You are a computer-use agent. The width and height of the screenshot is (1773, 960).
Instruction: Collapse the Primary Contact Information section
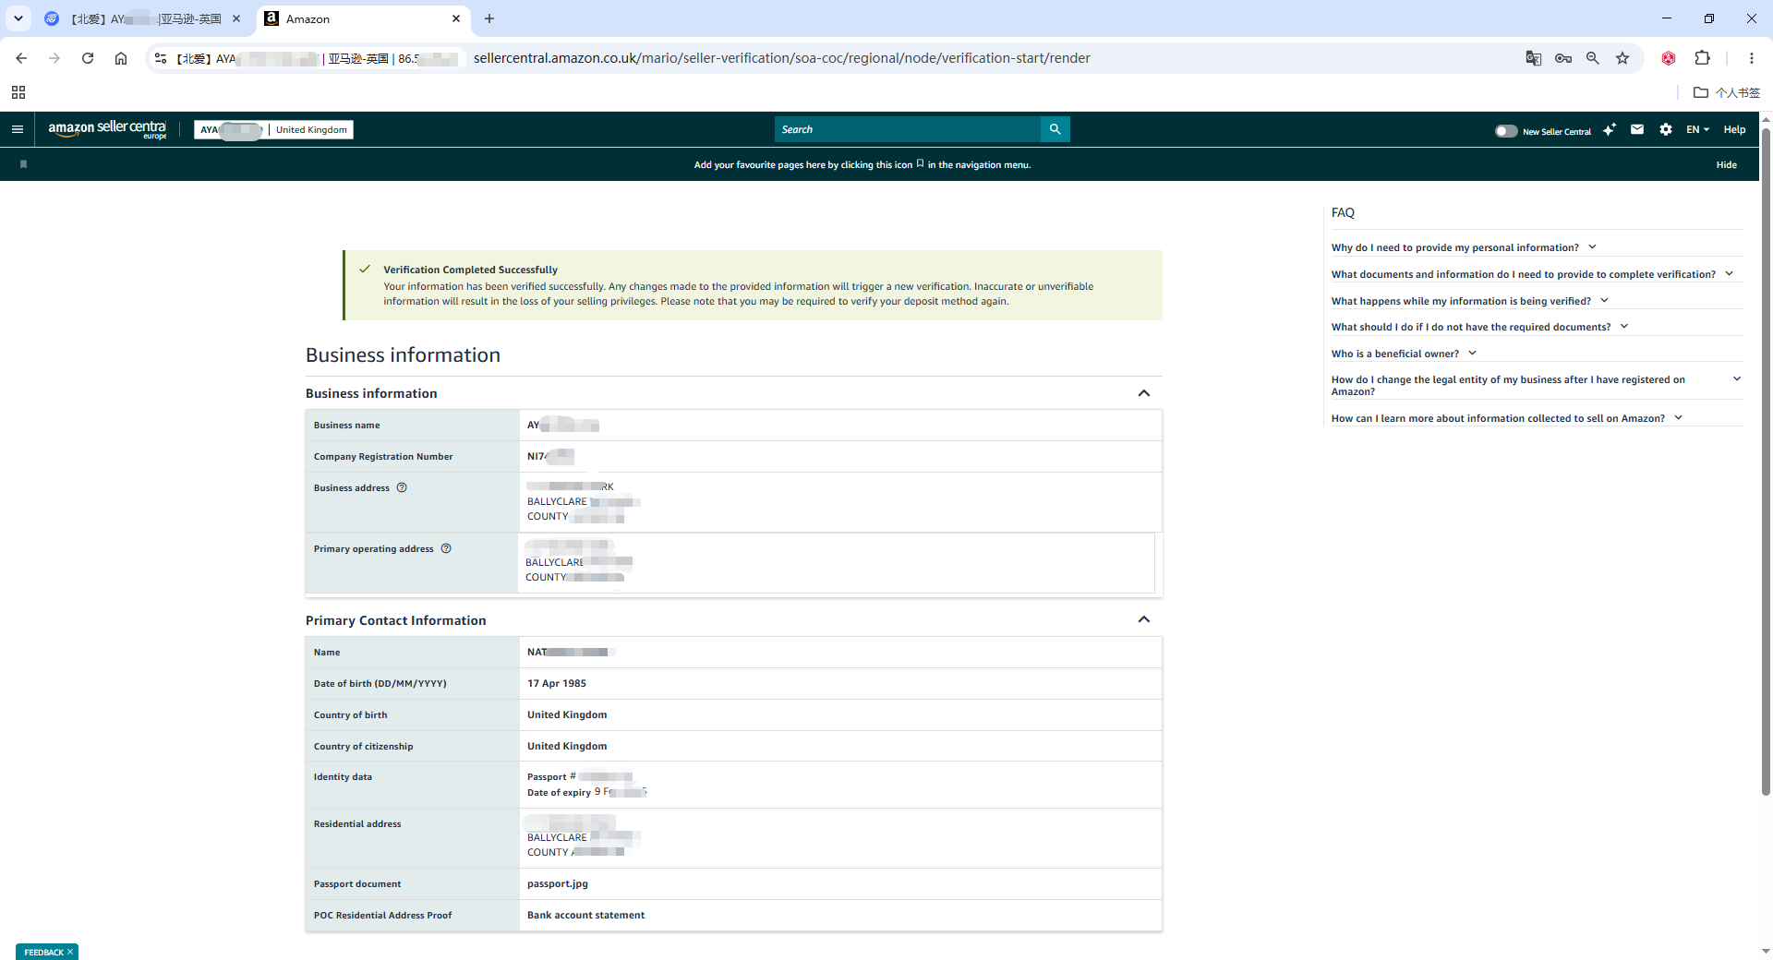tap(1144, 619)
